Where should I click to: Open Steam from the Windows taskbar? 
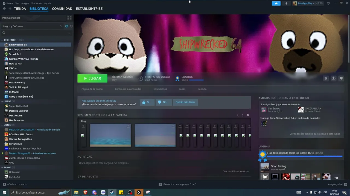click(112, 192)
